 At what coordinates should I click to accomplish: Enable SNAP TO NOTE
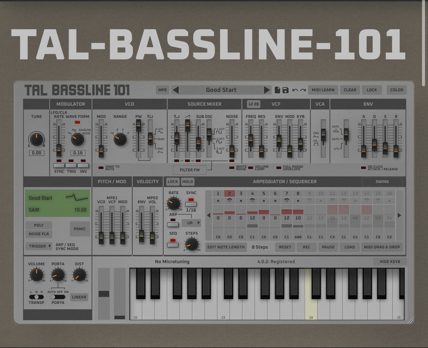pyautogui.click(x=101, y=168)
